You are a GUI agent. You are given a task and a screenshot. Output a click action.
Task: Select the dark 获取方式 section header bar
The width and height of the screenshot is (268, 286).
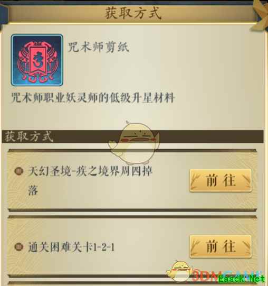coord(132,136)
